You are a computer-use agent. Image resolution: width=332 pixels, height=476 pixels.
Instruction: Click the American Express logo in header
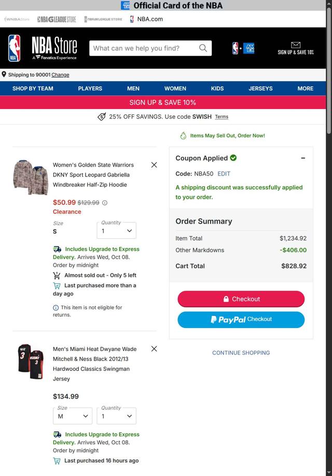[249, 48]
